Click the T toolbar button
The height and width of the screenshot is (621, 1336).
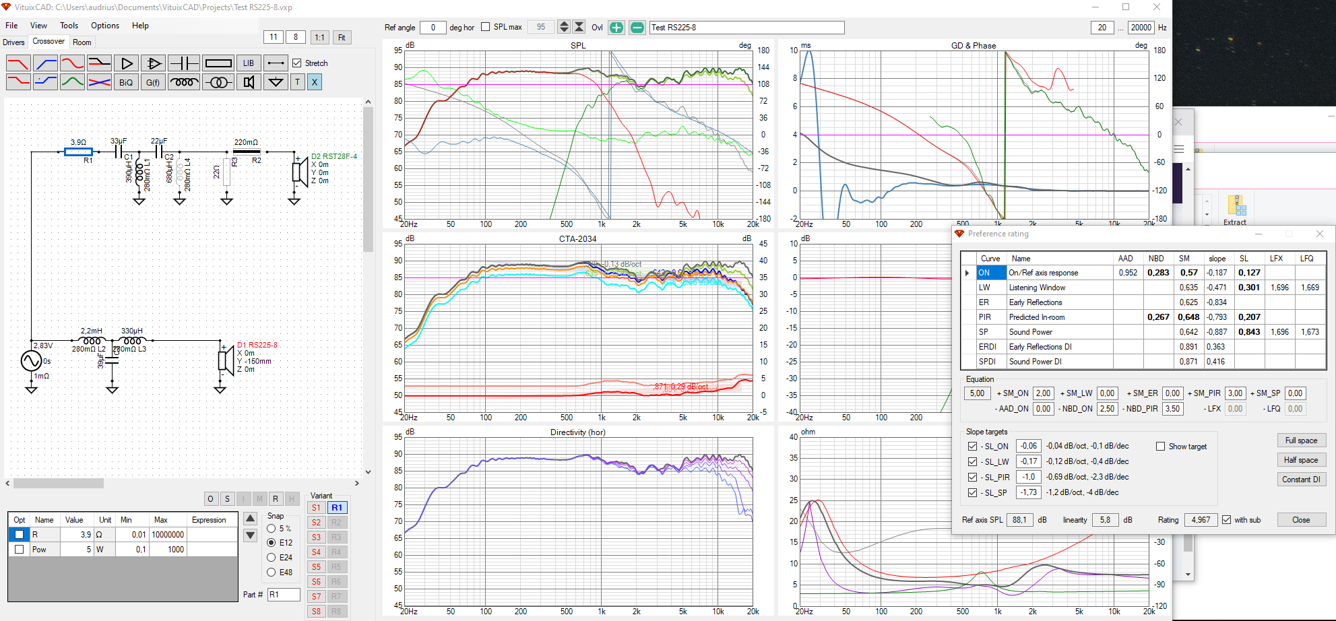298,82
